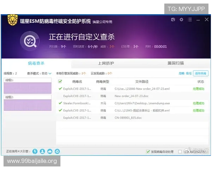The image size is (212, 170).
Task: Open the list menu icon in title bar
Action: [190, 19]
